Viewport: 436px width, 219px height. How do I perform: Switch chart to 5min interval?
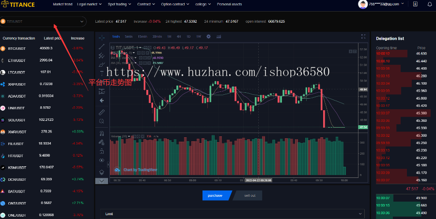click(128, 37)
